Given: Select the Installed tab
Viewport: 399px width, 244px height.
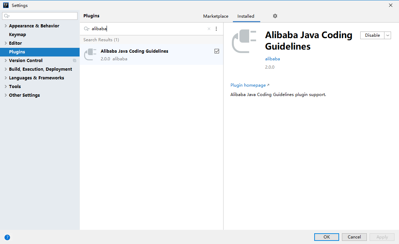Looking at the screenshot, I should click(x=246, y=16).
